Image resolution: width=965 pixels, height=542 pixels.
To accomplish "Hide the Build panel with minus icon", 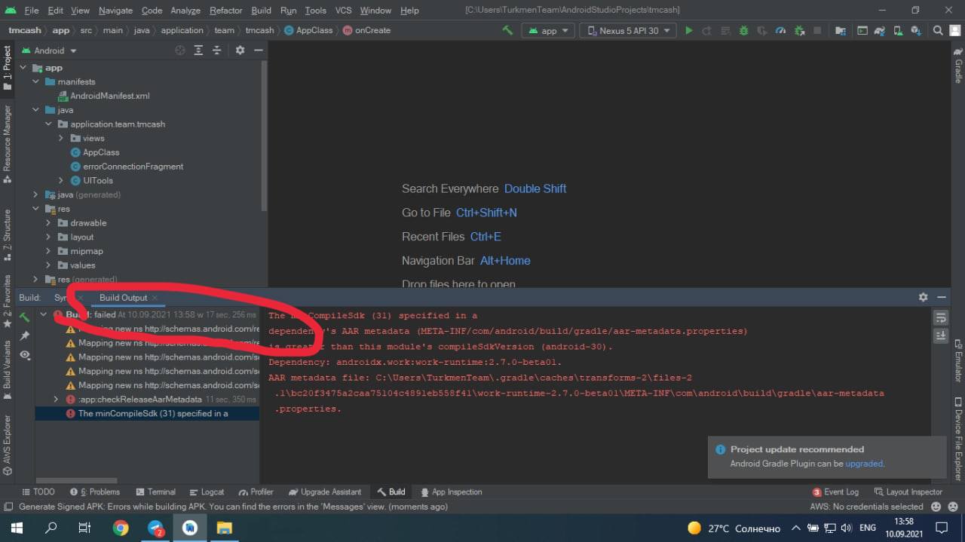I will (942, 297).
